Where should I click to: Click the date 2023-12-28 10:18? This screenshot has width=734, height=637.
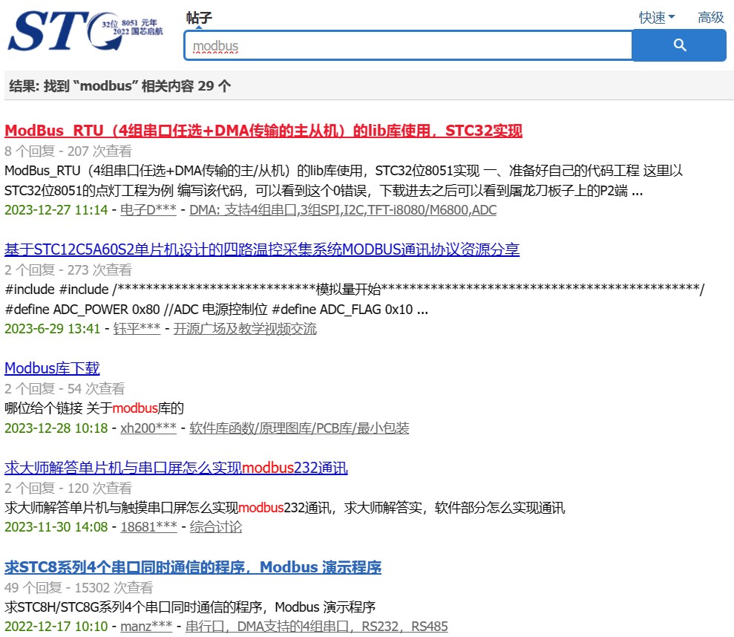point(56,428)
